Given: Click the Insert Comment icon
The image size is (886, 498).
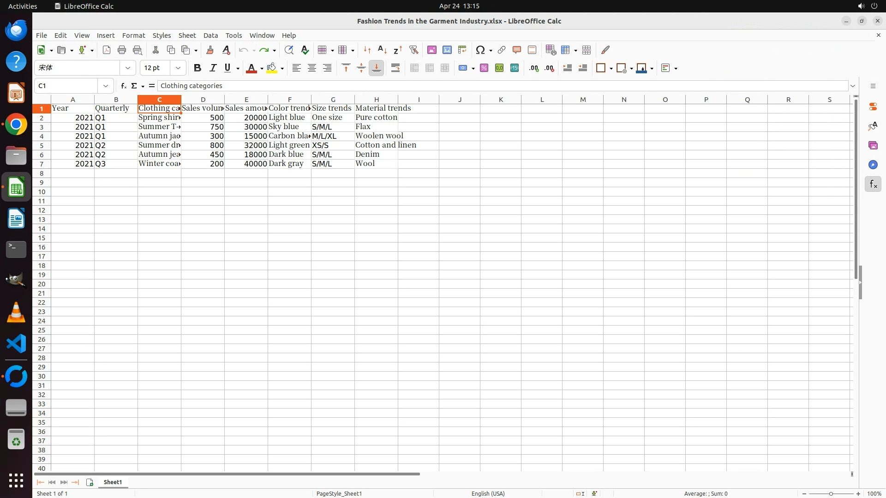Looking at the screenshot, I should tap(516, 50).
